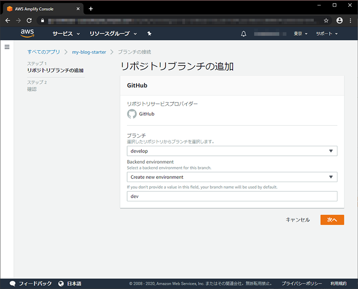Open a new browser tab with plus
This screenshot has width=358, height=289.
pos(91,8)
